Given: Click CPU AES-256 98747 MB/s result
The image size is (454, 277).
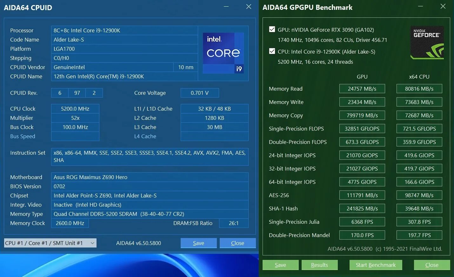Looking at the screenshot, I should tap(419, 195).
